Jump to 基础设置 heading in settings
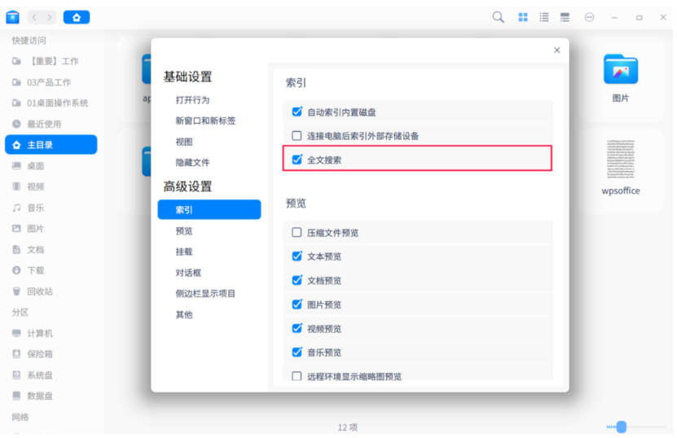Screen dimensions: 677x438 pyautogui.click(x=188, y=77)
